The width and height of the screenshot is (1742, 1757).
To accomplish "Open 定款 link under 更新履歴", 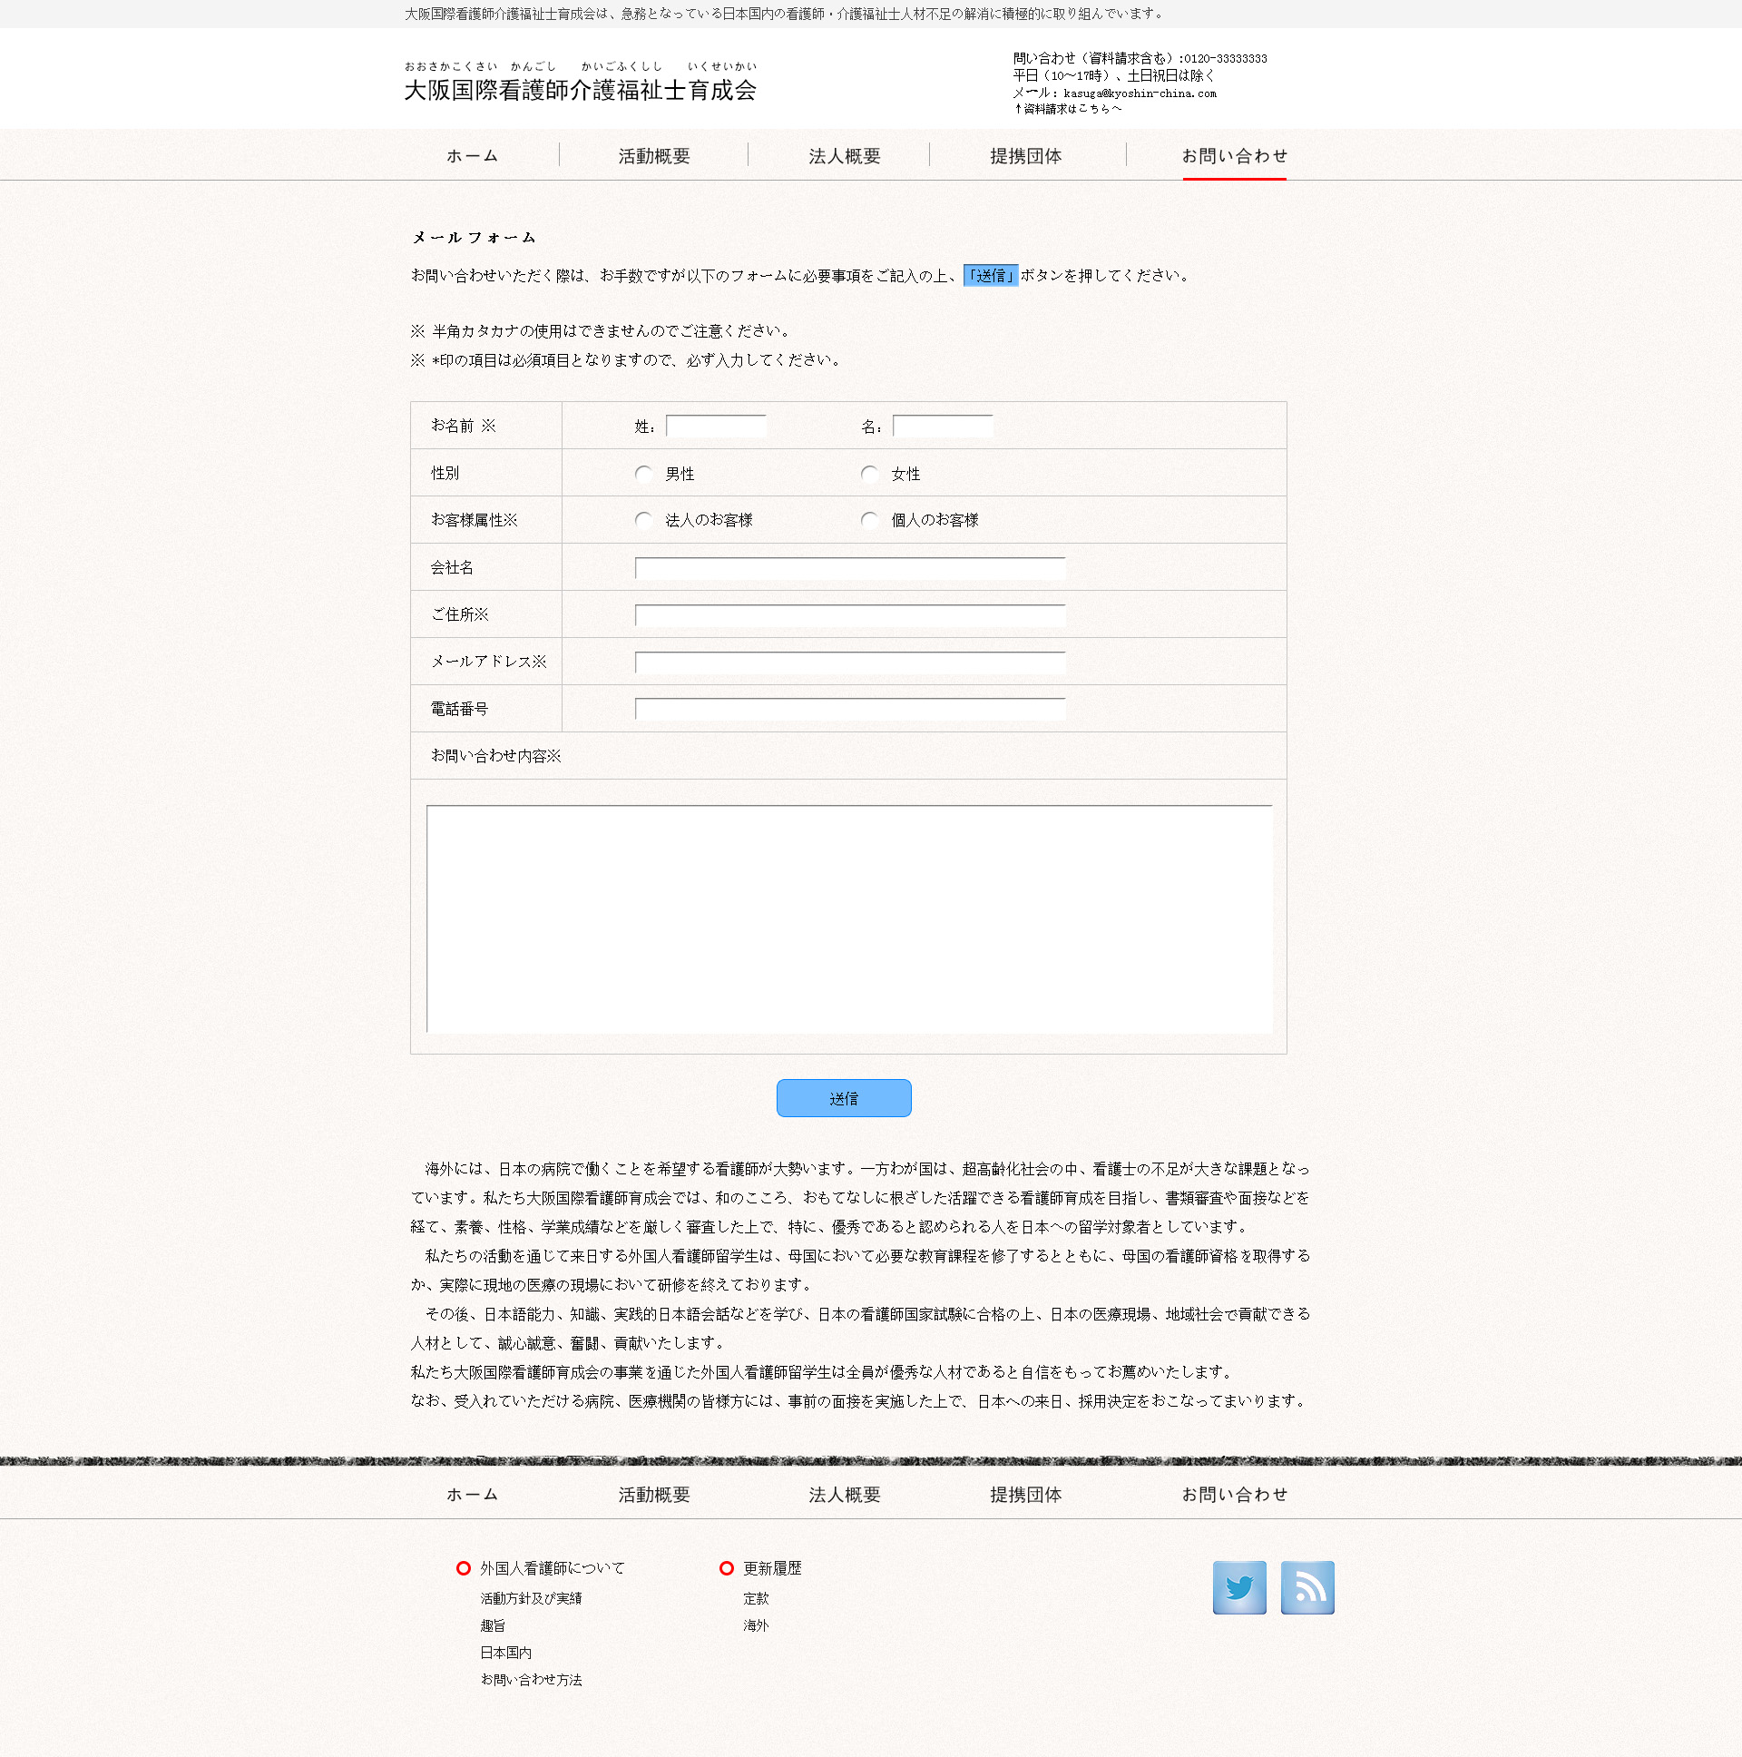I will click(x=756, y=1598).
